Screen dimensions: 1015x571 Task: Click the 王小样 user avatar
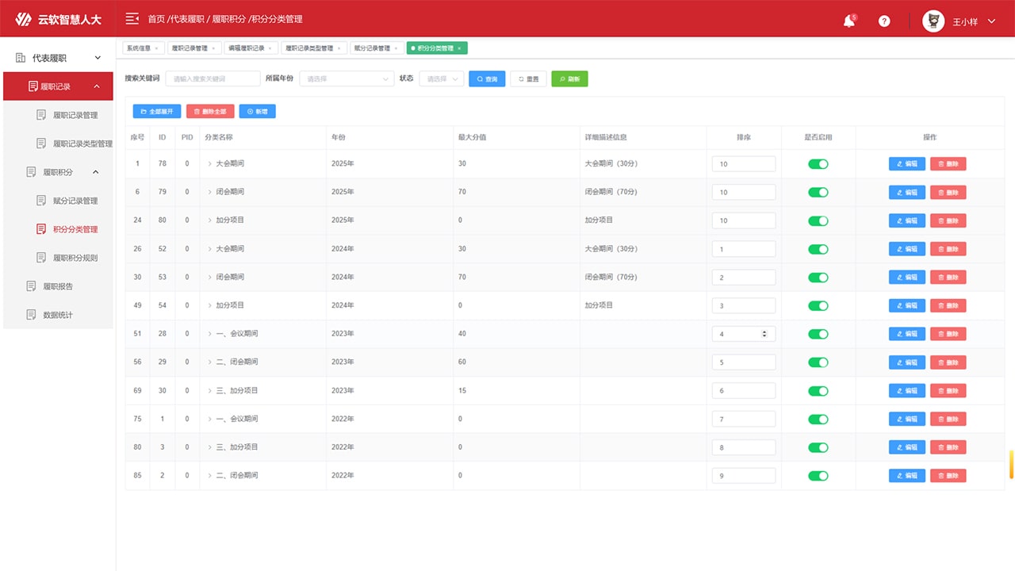(x=933, y=21)
